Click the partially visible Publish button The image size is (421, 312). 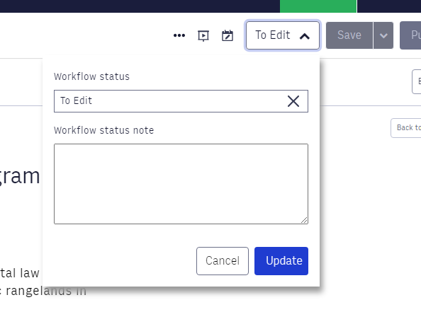pyautogui.click(x=410, y=35)
